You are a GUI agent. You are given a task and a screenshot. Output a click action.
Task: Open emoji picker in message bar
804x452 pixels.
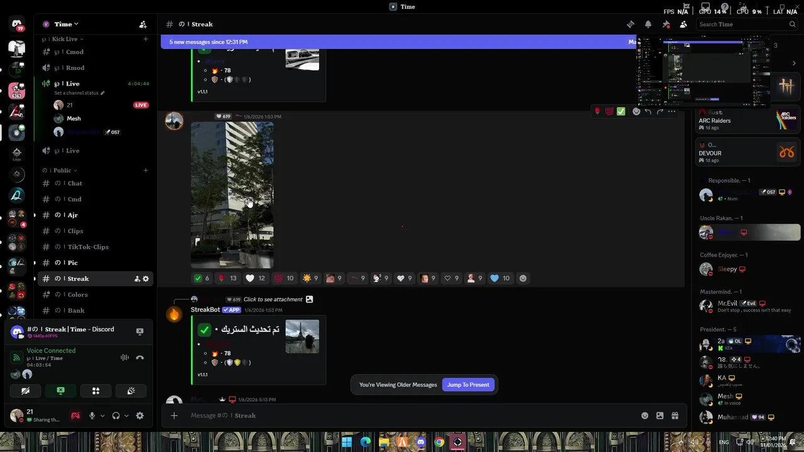(x=644, y=416)
